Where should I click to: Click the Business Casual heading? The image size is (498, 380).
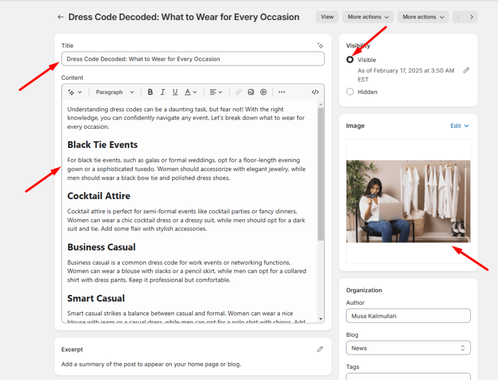[101, 247]
